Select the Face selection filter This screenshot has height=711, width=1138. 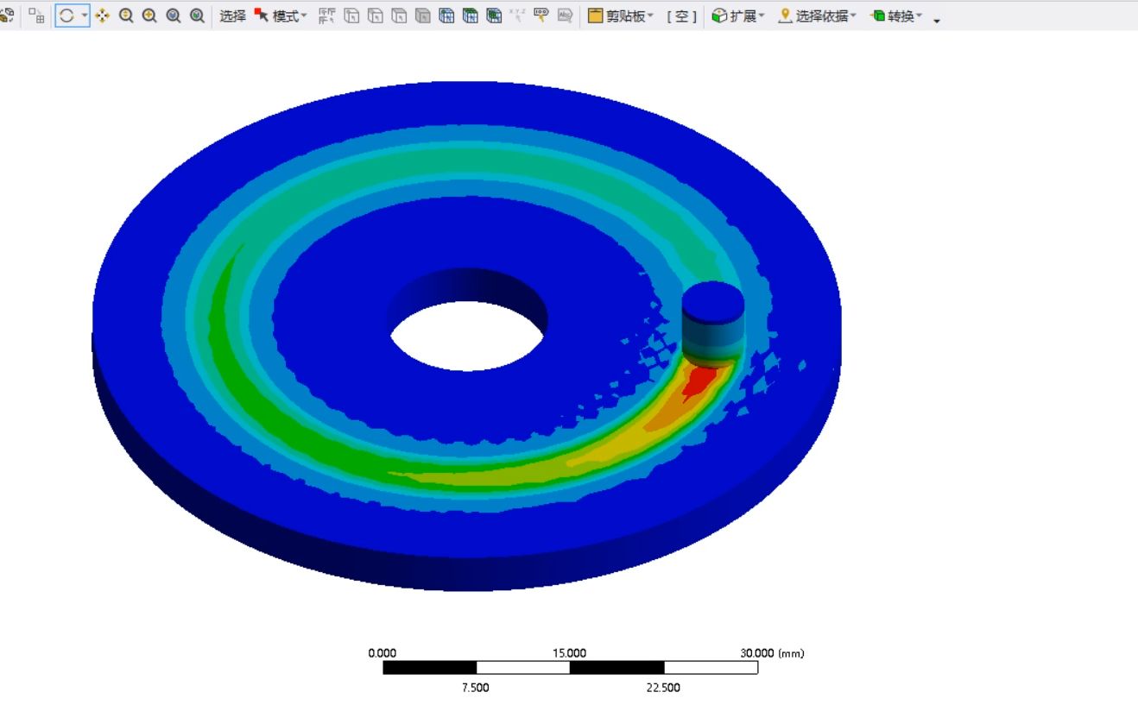click(x=399, y=16)
